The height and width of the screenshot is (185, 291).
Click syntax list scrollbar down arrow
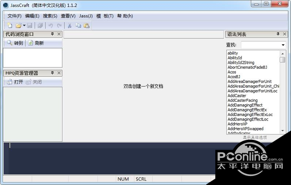pyautogui.click(x=283, y=131)
